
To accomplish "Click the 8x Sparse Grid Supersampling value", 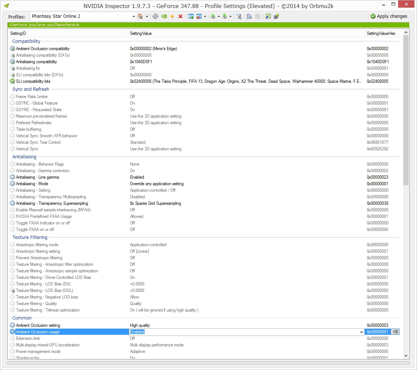I will click(155, 203).
